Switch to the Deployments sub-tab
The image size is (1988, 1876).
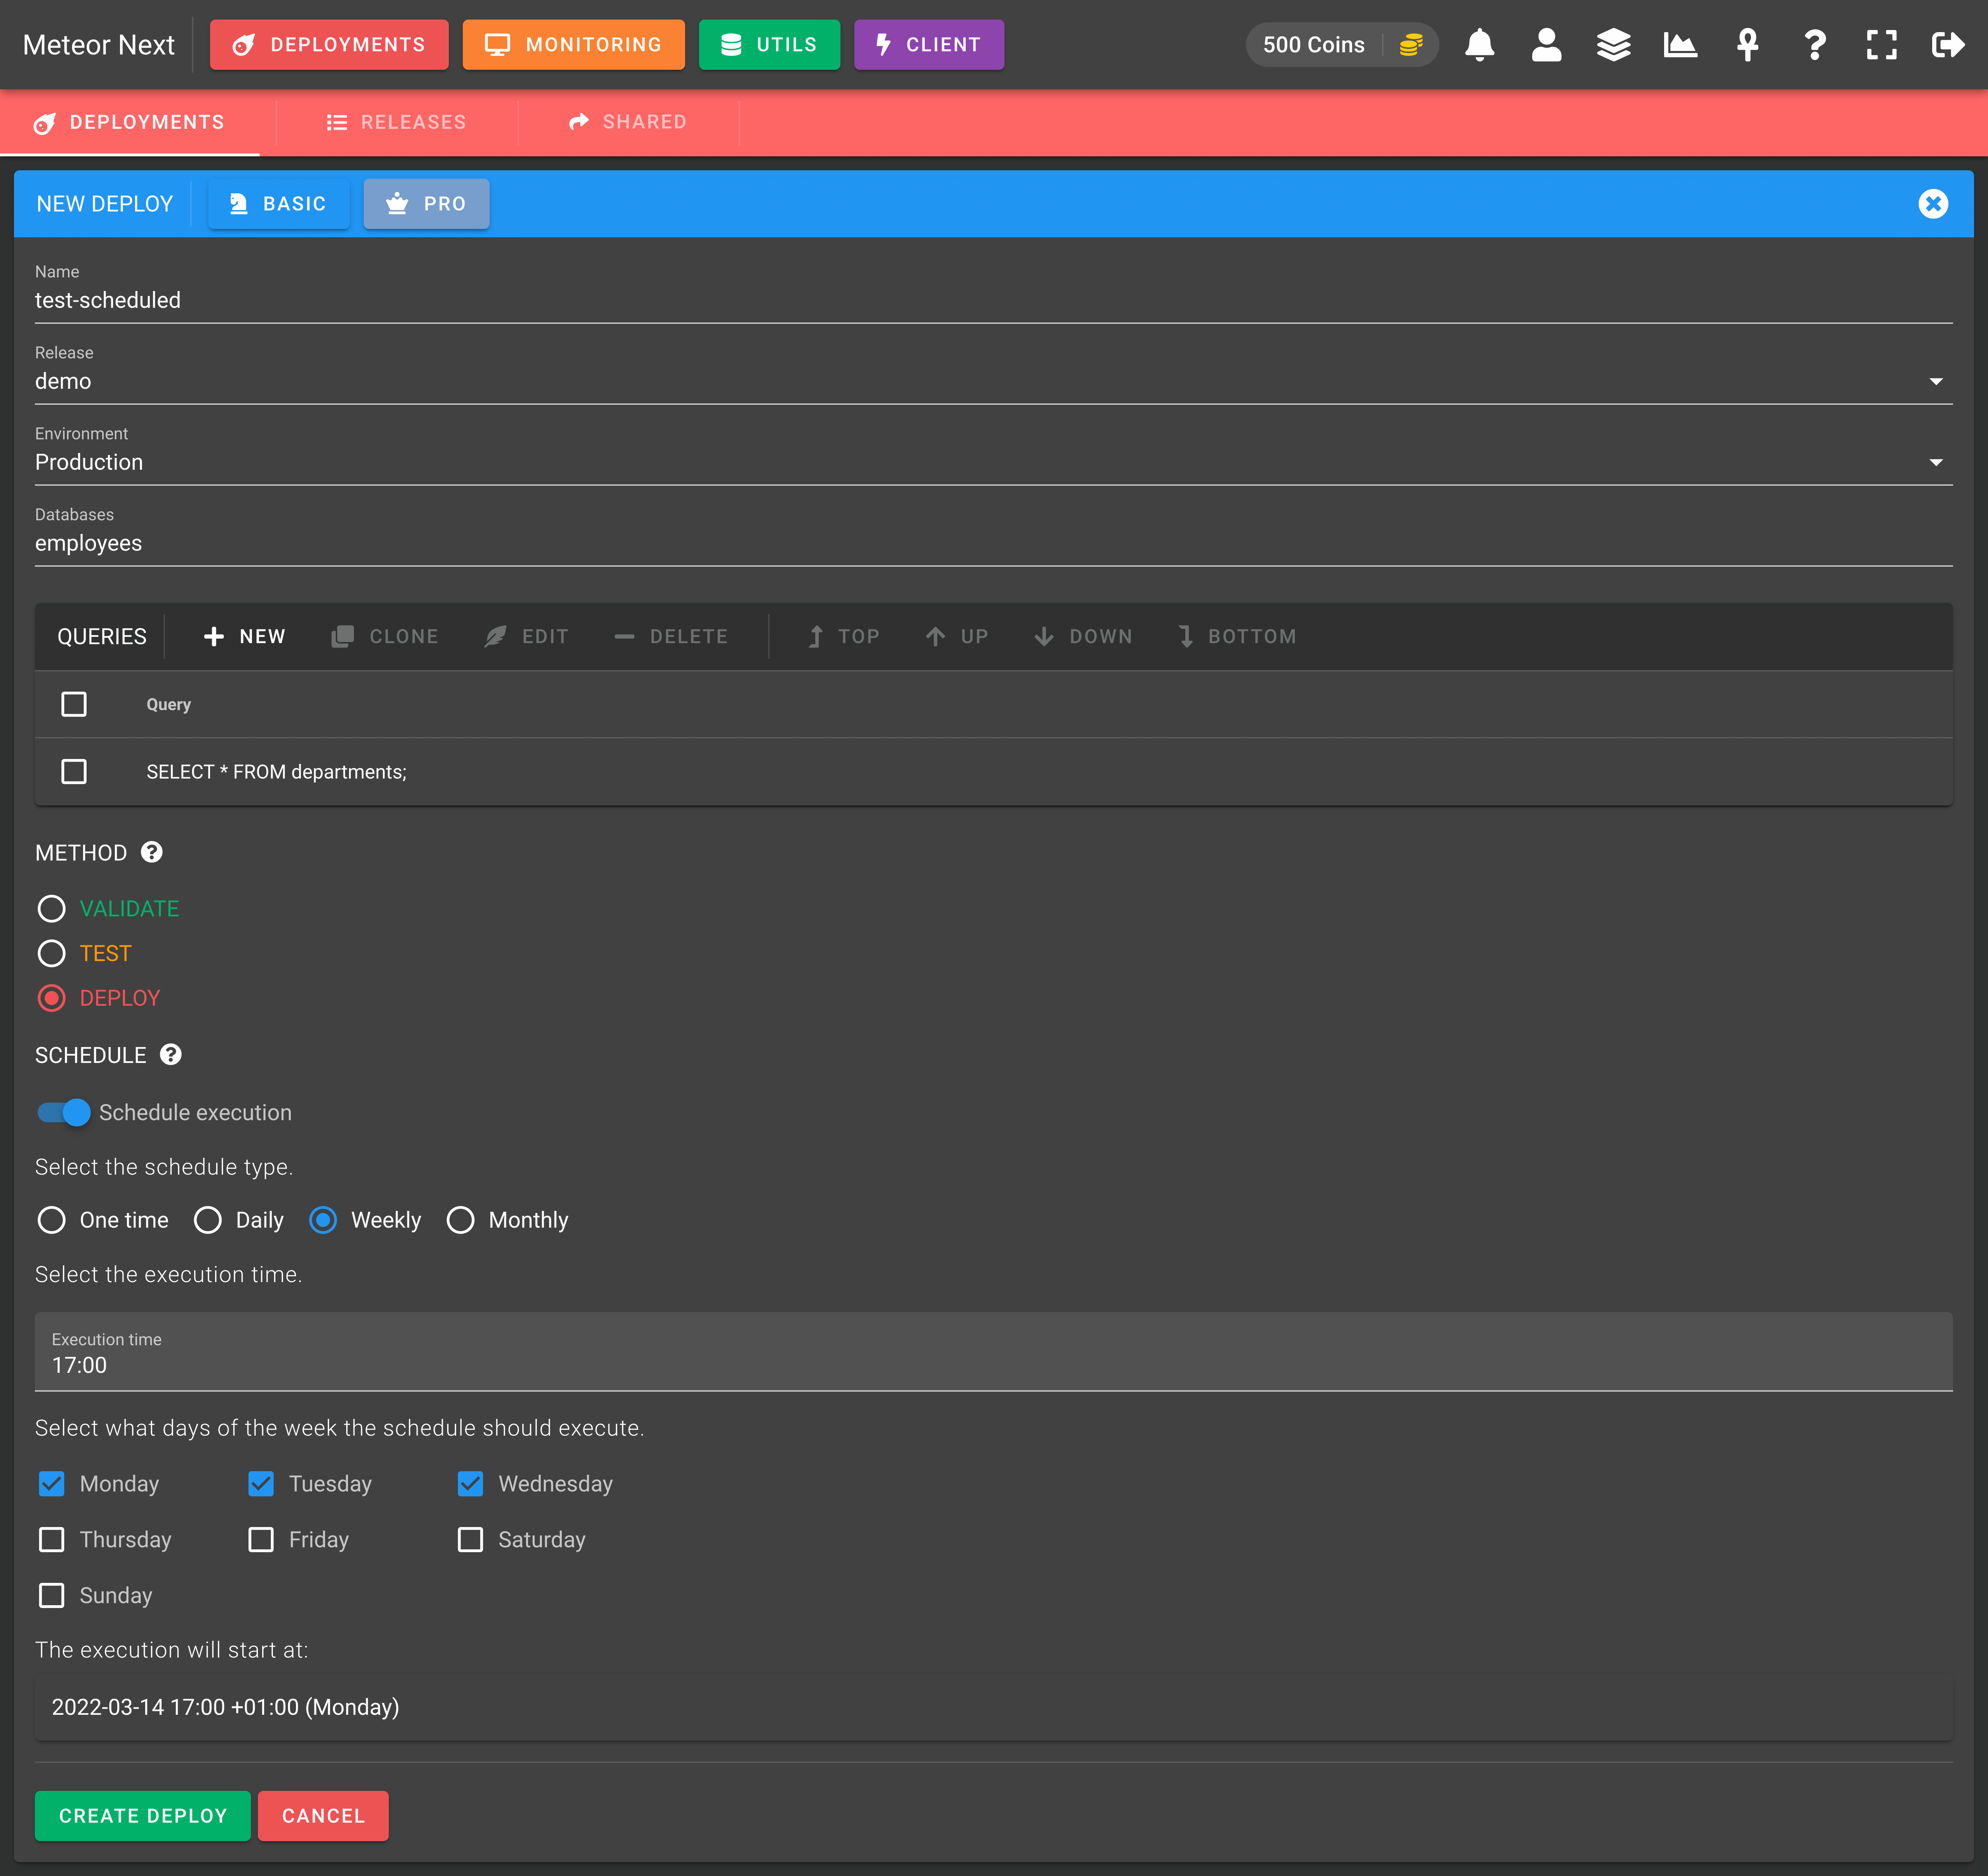(130, 122)
